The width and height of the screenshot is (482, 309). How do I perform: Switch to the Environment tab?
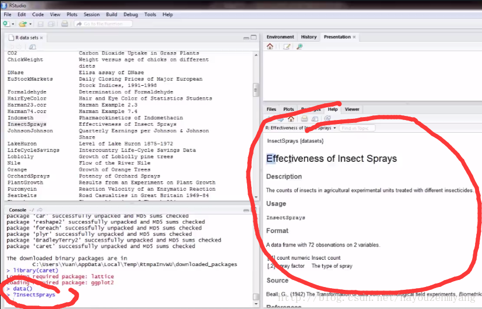click(x=280, y=37)
